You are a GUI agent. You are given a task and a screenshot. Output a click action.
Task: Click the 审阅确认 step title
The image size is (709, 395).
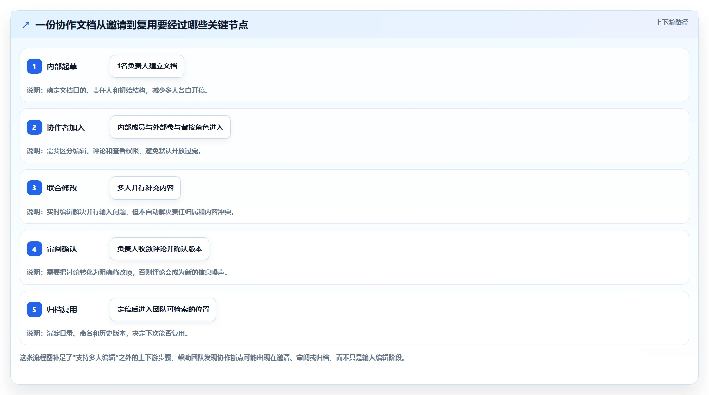62,249
